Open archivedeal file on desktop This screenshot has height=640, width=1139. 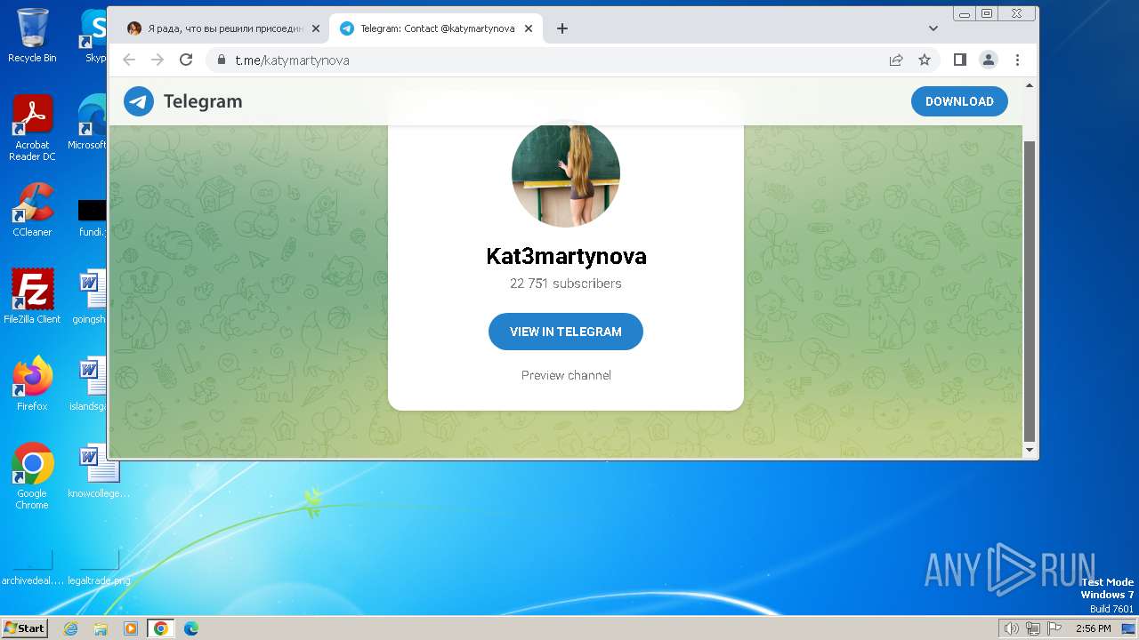[32, 566]
